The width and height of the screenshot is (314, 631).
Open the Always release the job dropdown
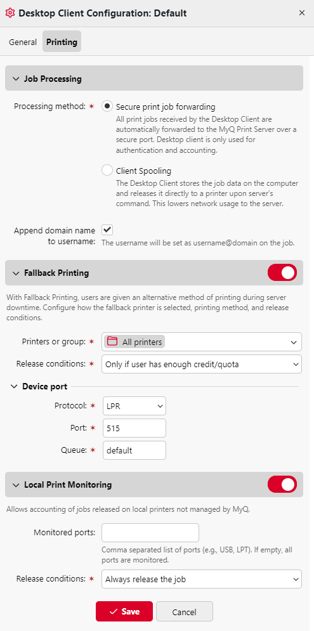tap(201, 579)
